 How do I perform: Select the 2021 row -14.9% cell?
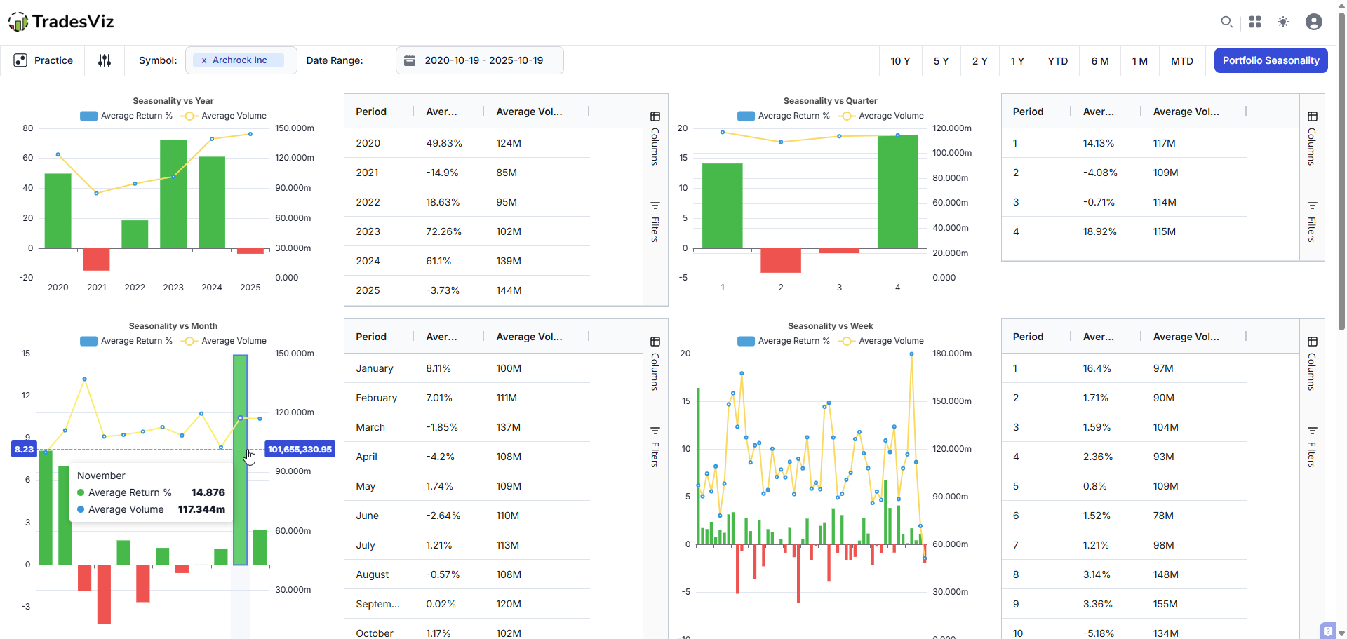442,173
